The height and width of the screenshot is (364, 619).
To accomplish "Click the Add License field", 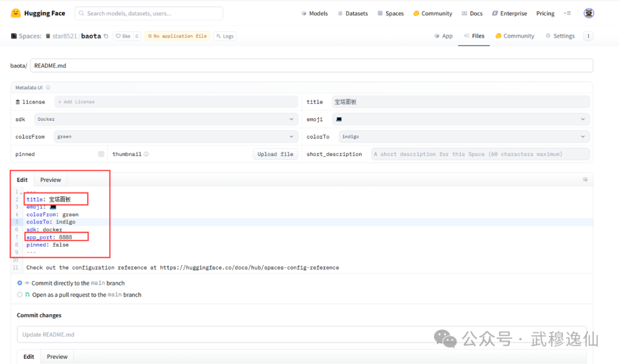I will (x=176, y=102).
